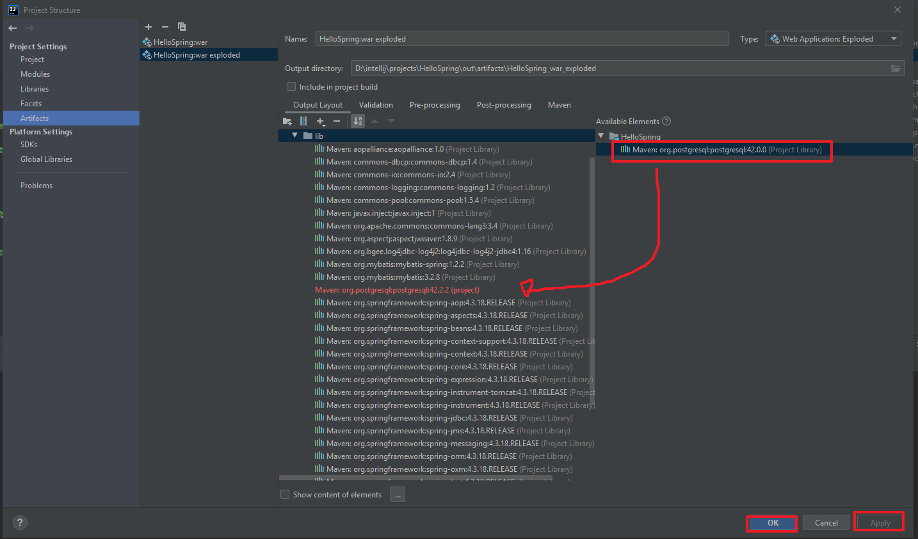Click the HelloSpring:war artifact icon
Viewport: 918px width, 539px height.
[147, 42]
